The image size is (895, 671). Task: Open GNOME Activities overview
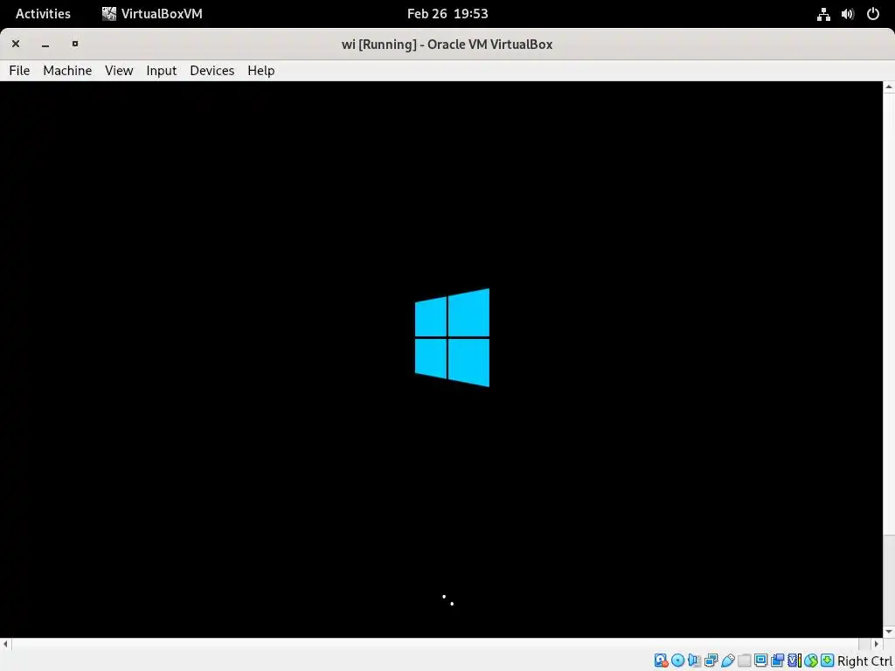(43, 14)
